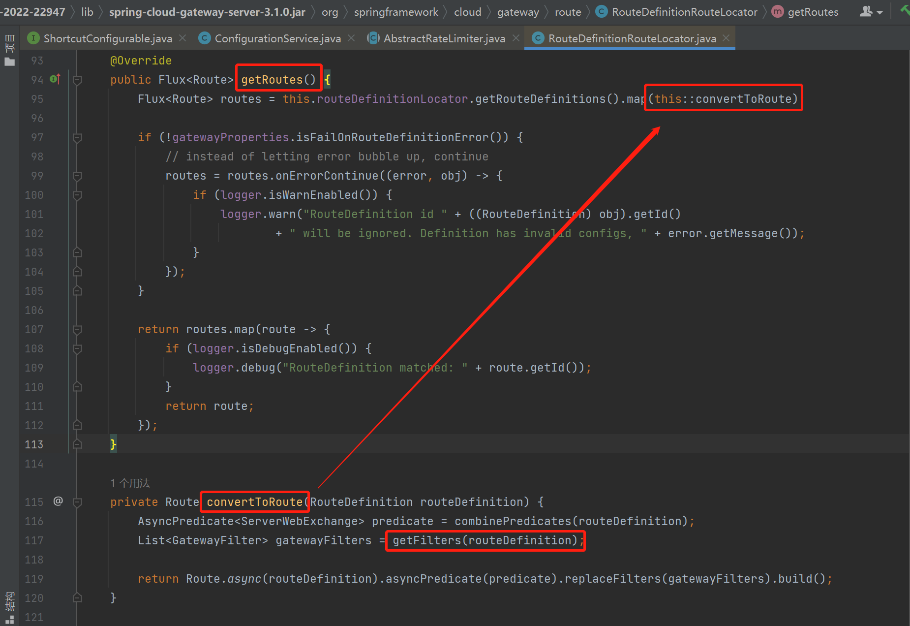The width and height of the screenshot is (910, 626).
Task: Close the AbstractRateLimiter.java tab
Action: coord(516,38)
